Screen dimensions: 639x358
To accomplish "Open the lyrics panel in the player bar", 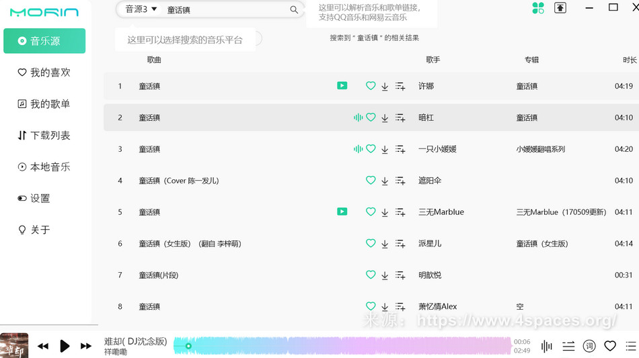I will coord(589,346).
